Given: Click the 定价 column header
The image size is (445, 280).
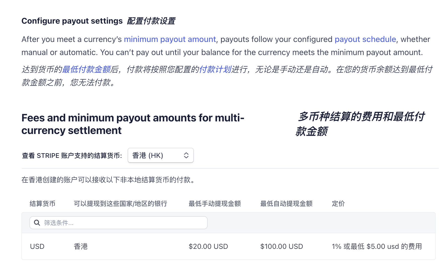Looking at the screenshot, I should 338,204.
